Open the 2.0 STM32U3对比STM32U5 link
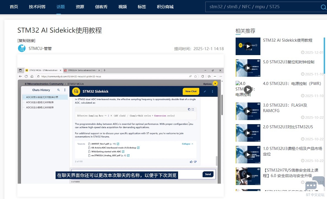The height and width of the screenshot is (199, 327). 288,127
